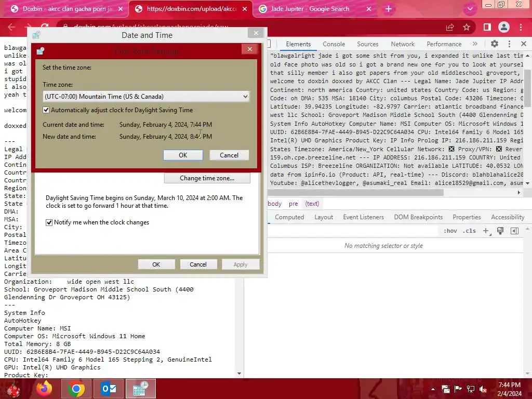Open the Accessibility pane tab

(x=508, y=217)
